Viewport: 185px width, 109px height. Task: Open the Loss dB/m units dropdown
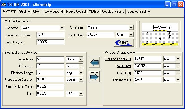[81, 94]
